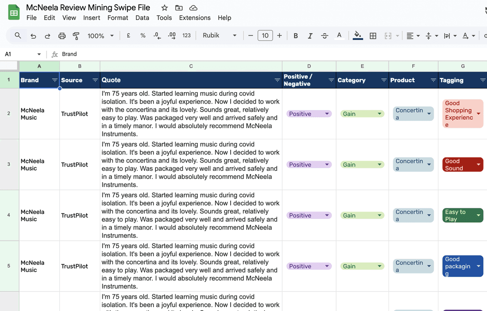Open the Product column filter
The width and height of the screenshot is (487, 311).
[433, 80]
